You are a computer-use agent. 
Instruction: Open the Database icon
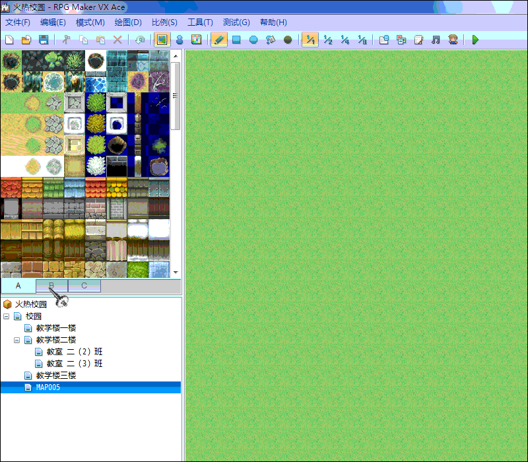pos(384,40)
